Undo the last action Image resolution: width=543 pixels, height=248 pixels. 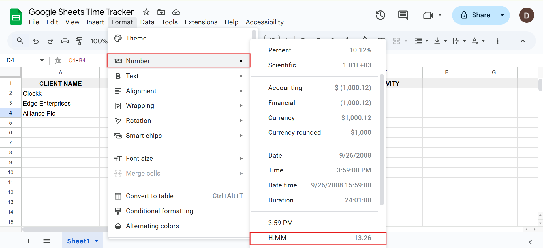tap(36, 41)
